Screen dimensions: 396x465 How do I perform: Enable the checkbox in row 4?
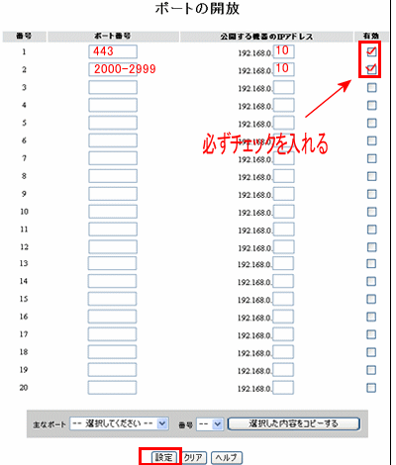point(372,105)
